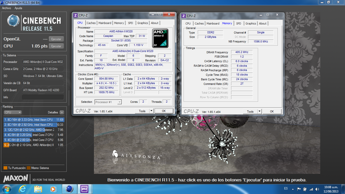
Task: Switch to Mainboard tab in left CPU-Z
Action: point(105,23)
